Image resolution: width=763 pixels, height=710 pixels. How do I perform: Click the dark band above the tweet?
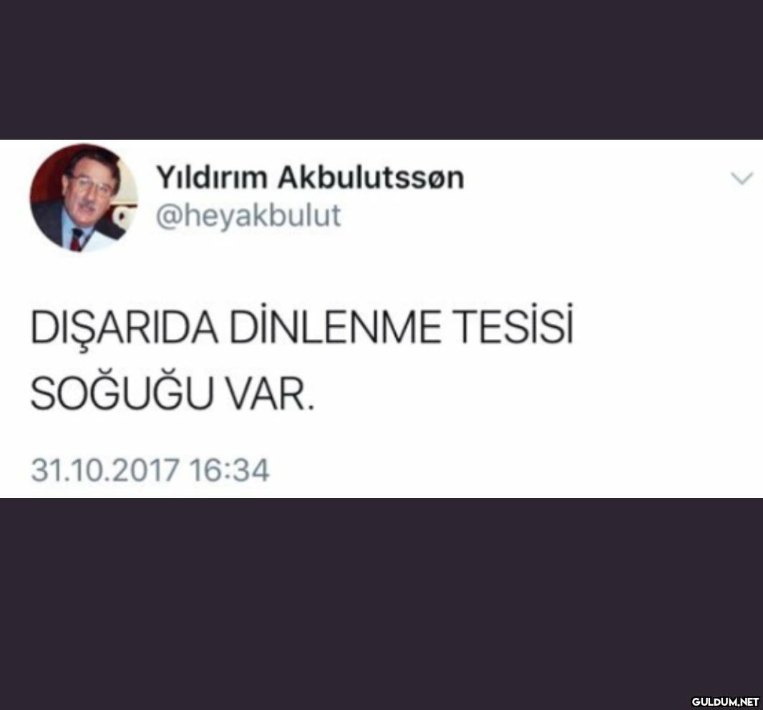[381, 69]
